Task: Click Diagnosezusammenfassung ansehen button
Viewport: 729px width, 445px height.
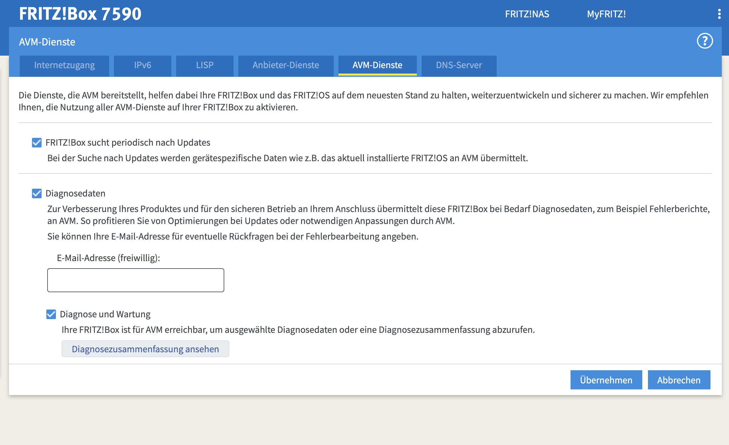Action: 145,349
